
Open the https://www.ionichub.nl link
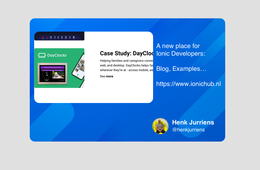189,84
